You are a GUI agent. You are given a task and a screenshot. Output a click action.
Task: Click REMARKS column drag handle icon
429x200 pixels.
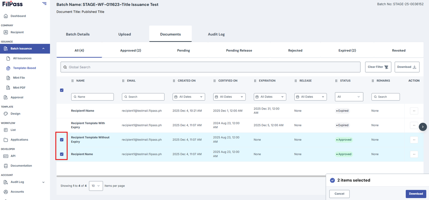[x=373, y=81]
